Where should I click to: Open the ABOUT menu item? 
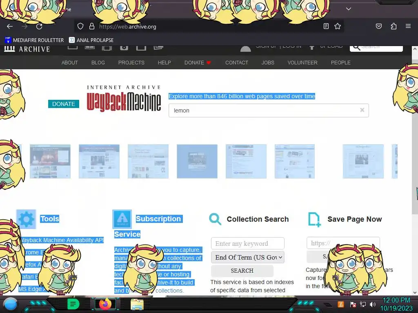click(69, 62)
